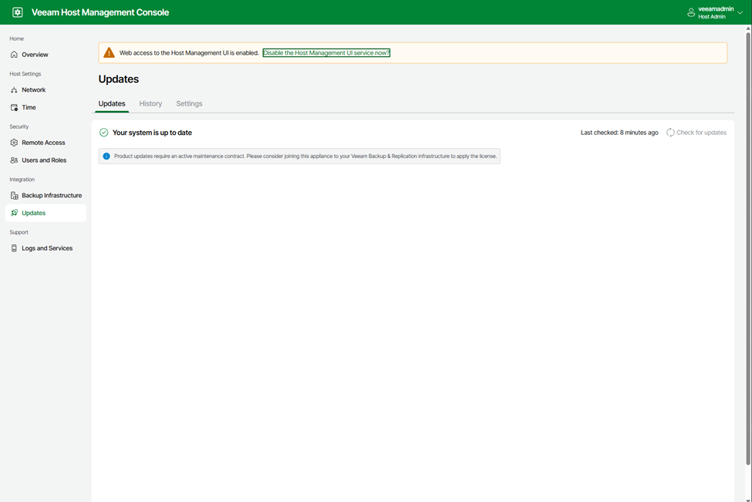Screen dimensions: 752x502
Task: Switch to the Settings tab
Action: pyautogui.click(x=189, y=103)
